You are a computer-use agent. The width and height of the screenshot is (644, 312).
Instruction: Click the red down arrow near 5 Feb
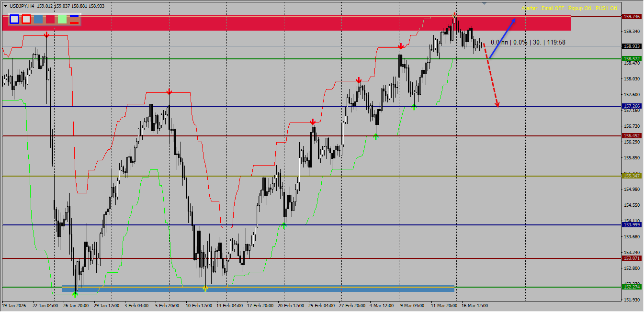click(168, 91)
